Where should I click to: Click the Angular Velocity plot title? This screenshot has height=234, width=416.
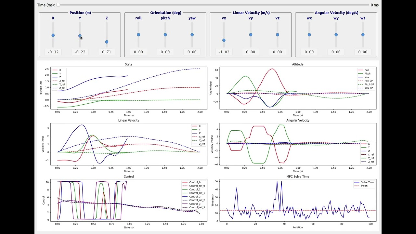click(x=298, y=120)
